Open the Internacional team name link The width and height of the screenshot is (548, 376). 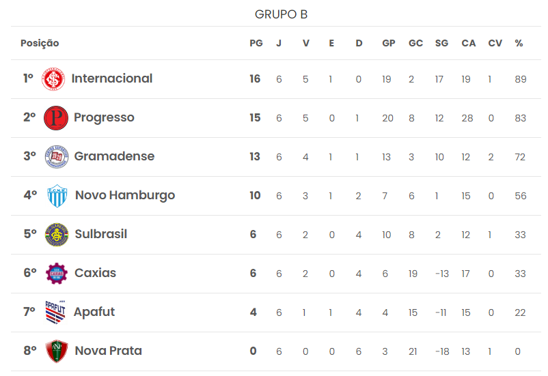pyautogui.click(x=112, y=78)
